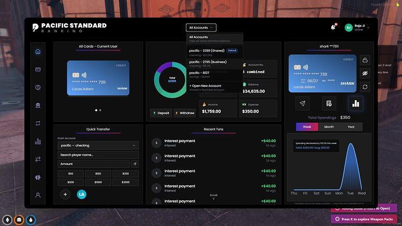Toggle card number visibility eye icon
The image size is (402, 226).
point(365,73)
